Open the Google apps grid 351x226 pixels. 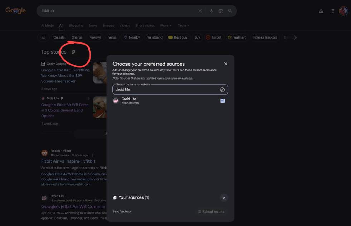pyautogui.click(x=332, y=11)
